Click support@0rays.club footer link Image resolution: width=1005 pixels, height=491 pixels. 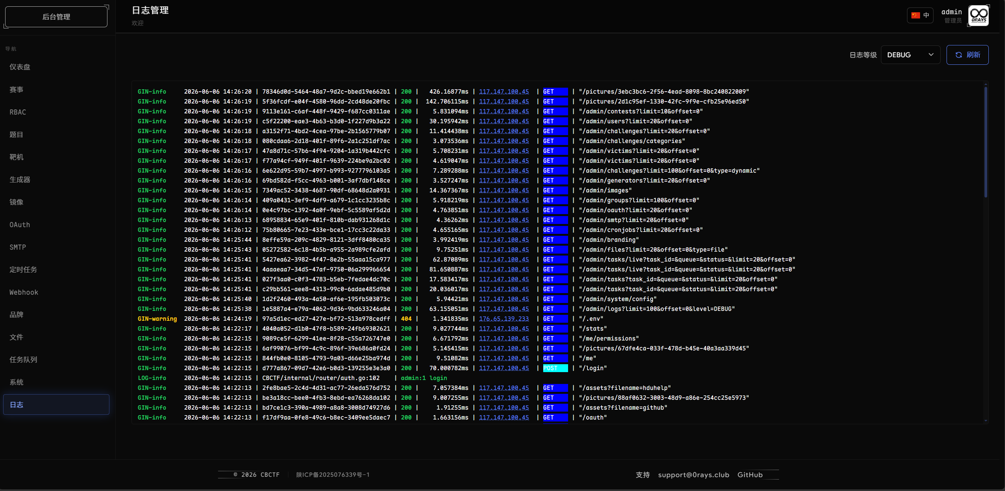693,475
